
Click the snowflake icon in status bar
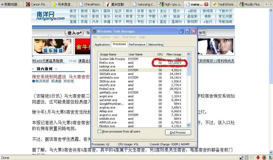pyautogui.click(x=247, y=158)
